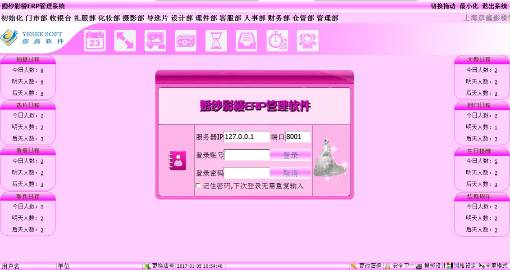Viewport: 510px width, 270px height.
Task: Enable the 记住密码 remember password checkbox
Action: click(198, 186)
